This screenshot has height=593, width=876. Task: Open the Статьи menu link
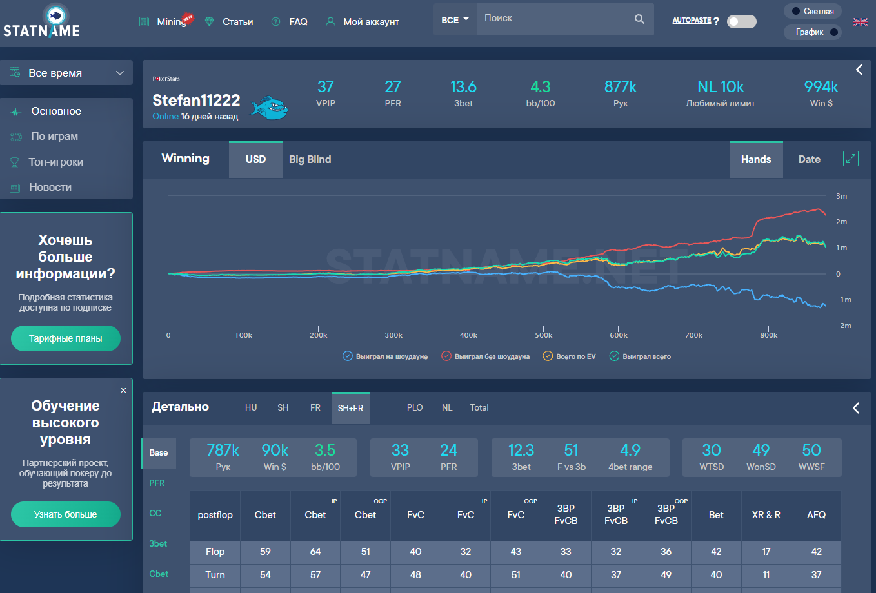click(238, 22)
